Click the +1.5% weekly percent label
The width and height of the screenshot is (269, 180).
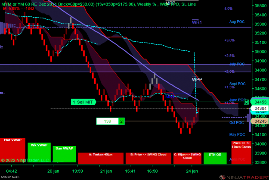point(229,87)
